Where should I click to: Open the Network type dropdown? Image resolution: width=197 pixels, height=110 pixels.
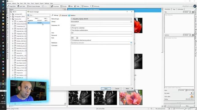pos(101,19)
